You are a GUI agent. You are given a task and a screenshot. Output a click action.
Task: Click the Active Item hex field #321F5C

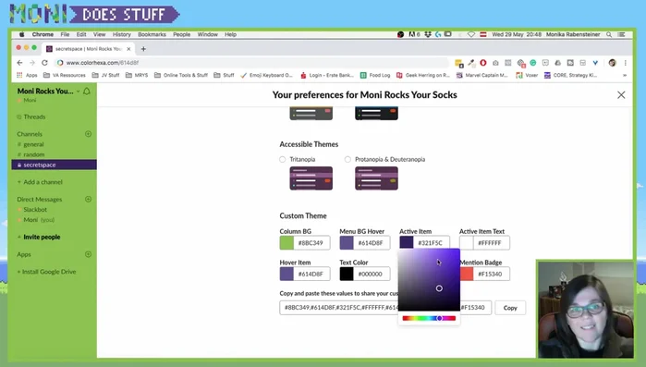432,242
